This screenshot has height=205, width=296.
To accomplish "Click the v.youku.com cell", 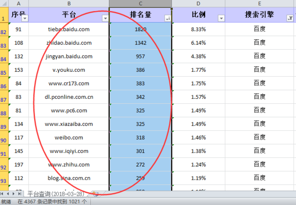I will [x=69, y=70].
